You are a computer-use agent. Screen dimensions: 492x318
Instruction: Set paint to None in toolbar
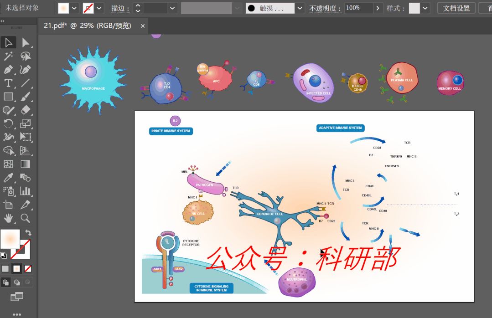(x=28, y=269)
